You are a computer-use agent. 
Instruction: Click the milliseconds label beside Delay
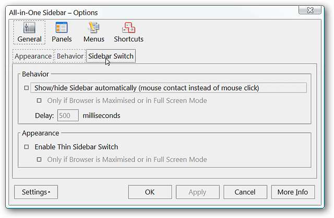[x=101, y=115]
